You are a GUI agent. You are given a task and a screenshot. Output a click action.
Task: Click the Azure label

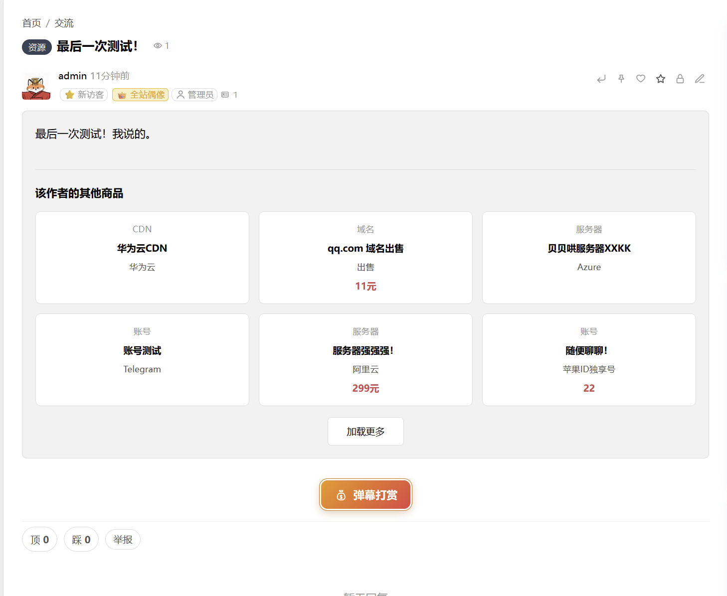[589, 267]
